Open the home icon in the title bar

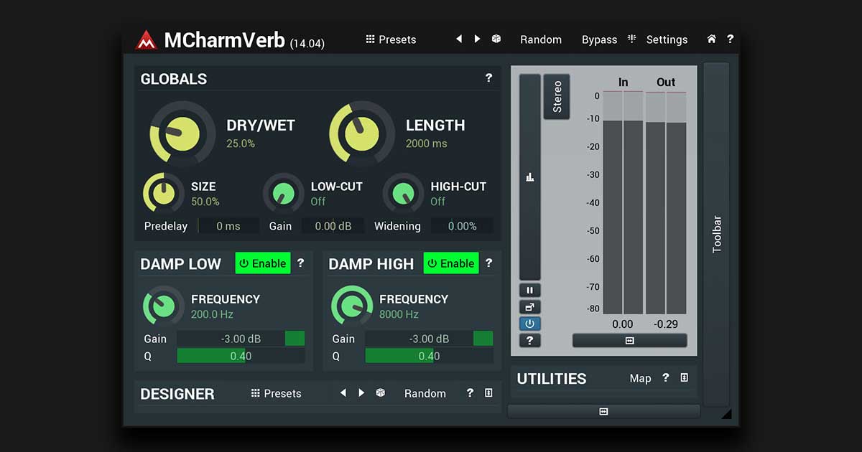[x=711, y=39]
